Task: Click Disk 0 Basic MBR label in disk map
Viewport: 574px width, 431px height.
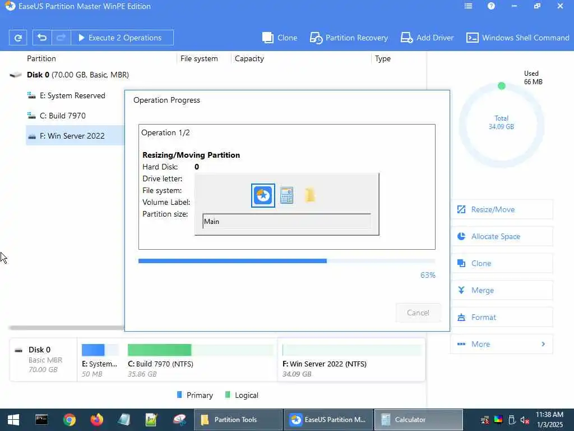Action: click(x=43, y=360)
